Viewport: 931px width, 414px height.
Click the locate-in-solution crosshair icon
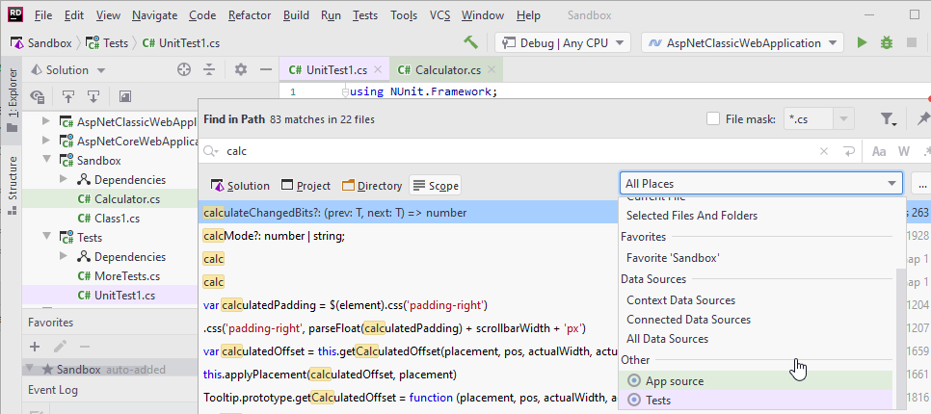(x=184, y=69)
